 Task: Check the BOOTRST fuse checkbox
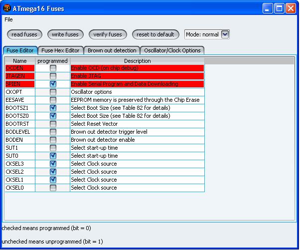click(x=53, y=124)
